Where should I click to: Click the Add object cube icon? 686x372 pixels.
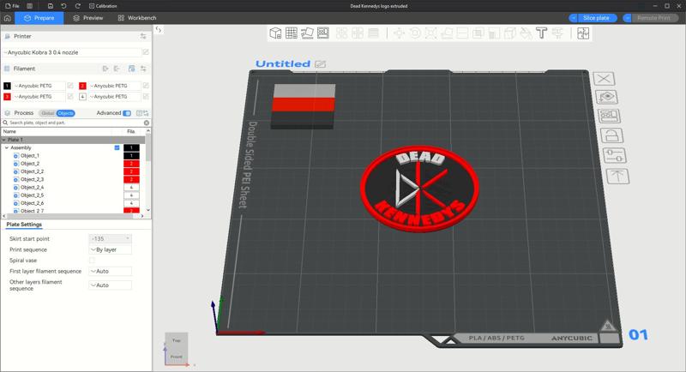point(275,33)
